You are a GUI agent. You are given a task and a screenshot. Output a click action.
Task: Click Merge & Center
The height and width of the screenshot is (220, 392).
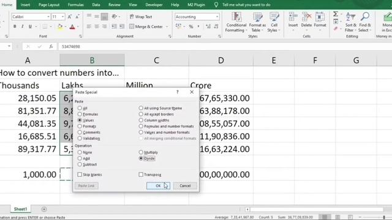coord(146,26)
